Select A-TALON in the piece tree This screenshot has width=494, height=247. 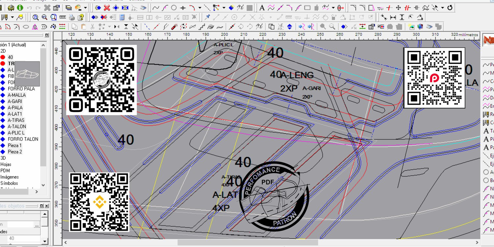coord(17,126)
